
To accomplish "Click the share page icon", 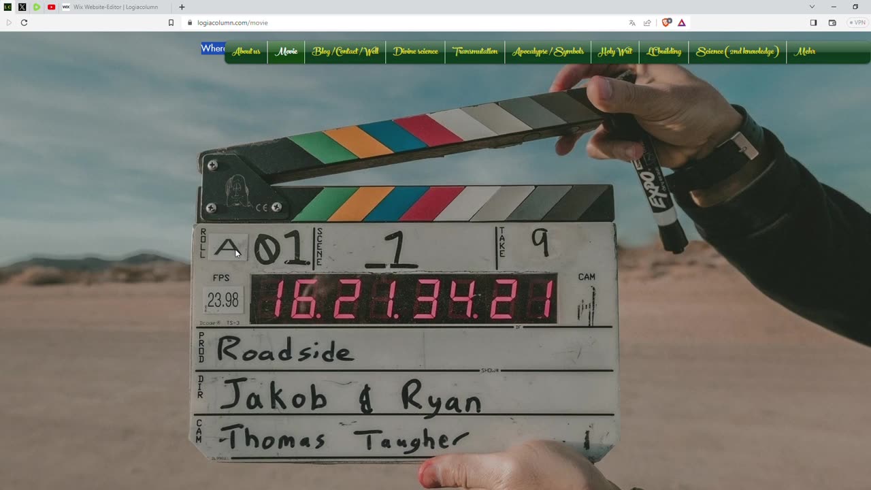I will pyautogui.click(x=647, y=22).
